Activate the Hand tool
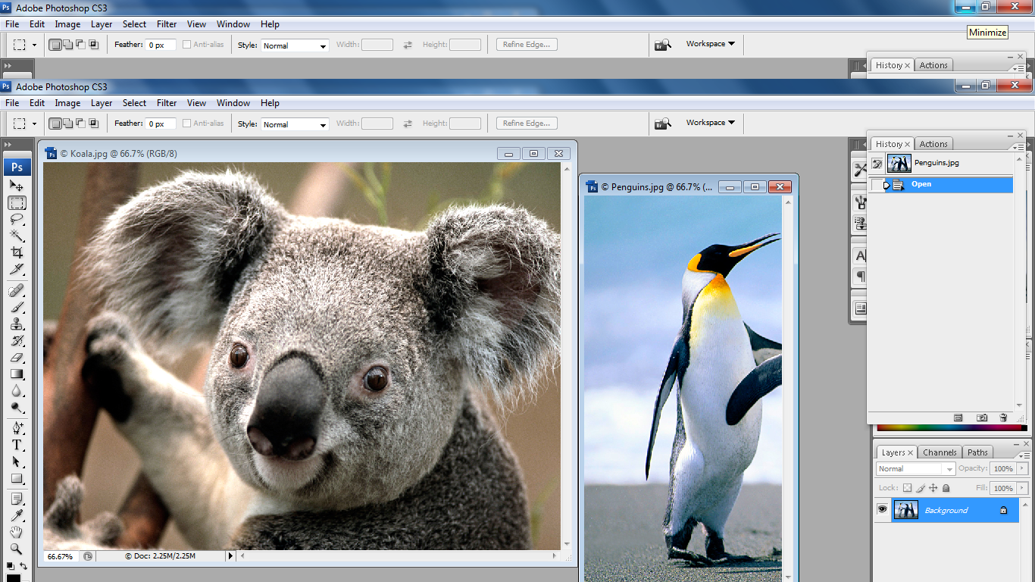Image resolution: width=1035 pixels, height=582 pixels. [17, 533]
